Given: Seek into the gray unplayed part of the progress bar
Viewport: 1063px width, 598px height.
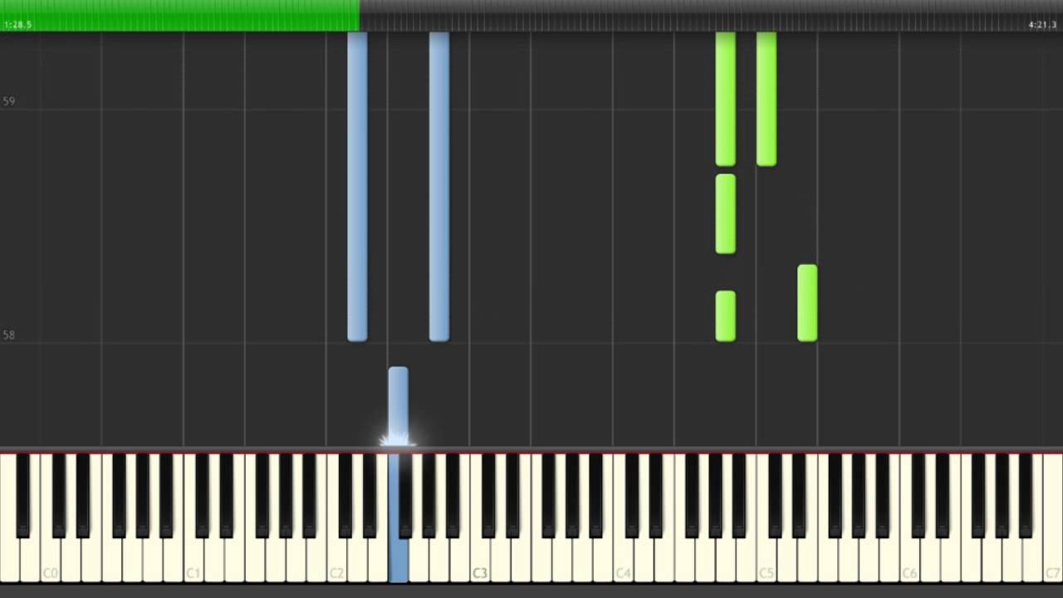Looking at the screenshot, I should 711,16.
